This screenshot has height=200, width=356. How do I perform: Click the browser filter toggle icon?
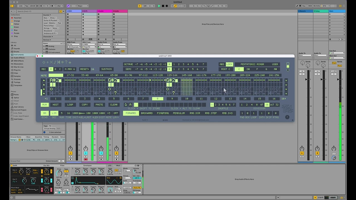pyautogui.click(x=61, y=11)
